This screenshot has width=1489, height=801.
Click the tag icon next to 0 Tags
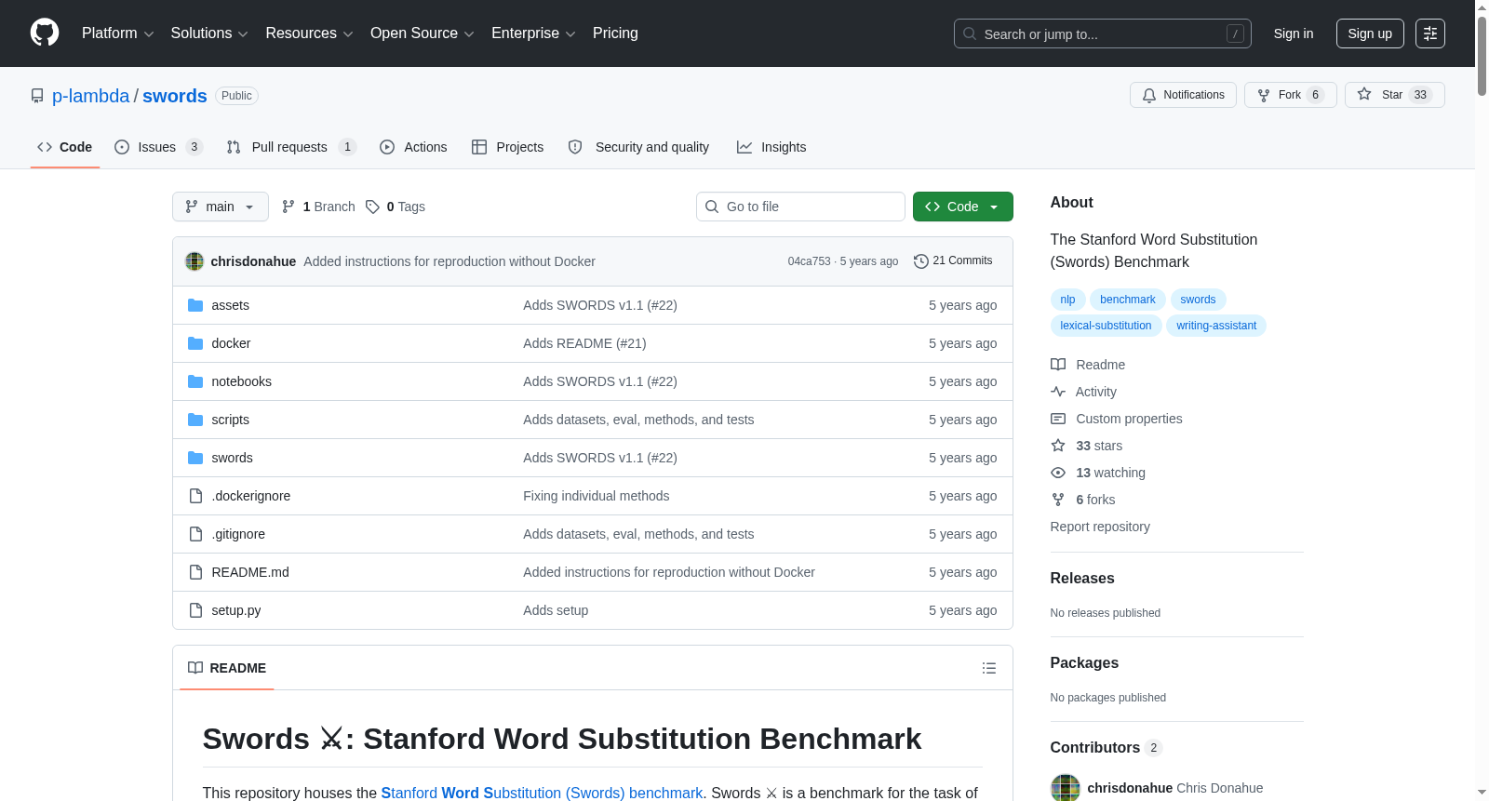pyautogui.click(x=372, y=207)
